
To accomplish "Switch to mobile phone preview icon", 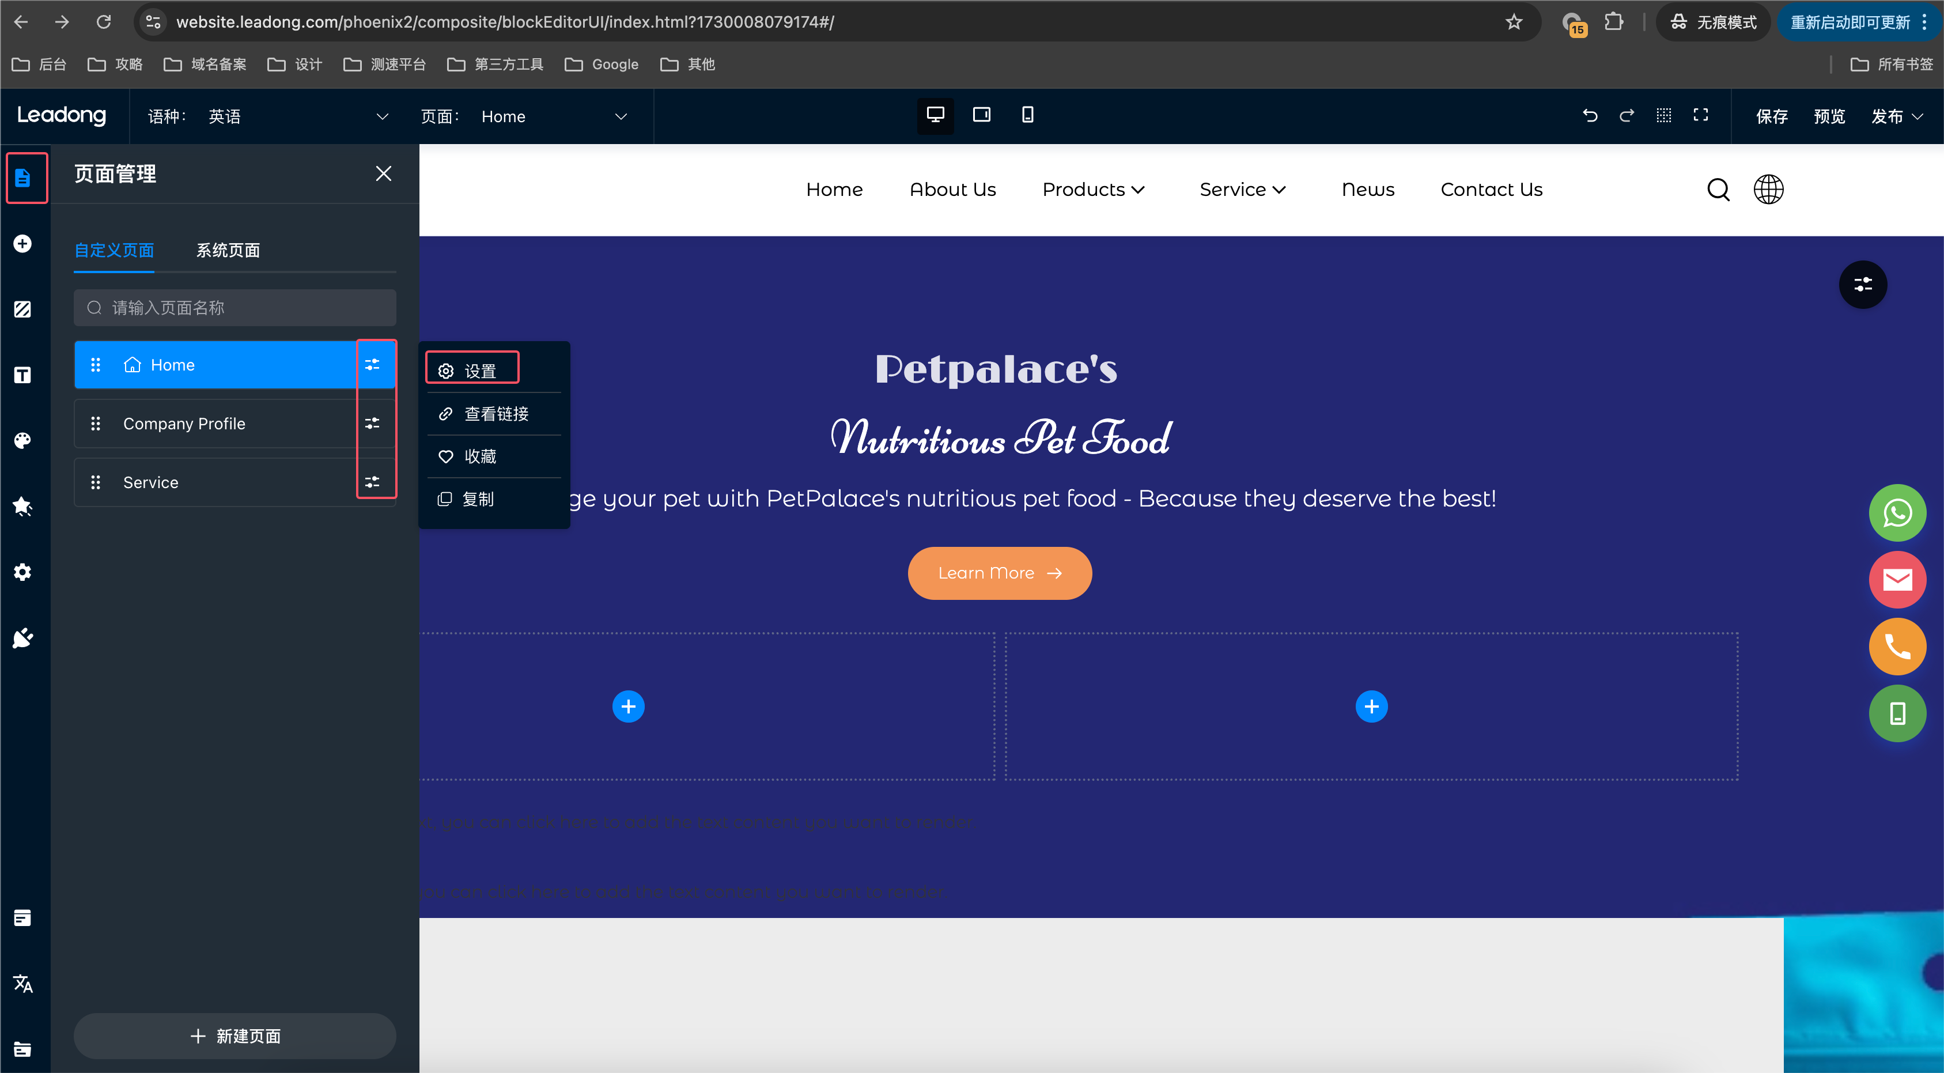I will coord(1027,115).
